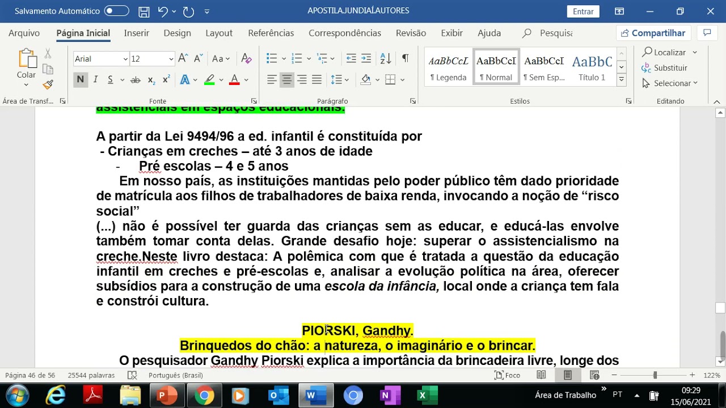Image resolution: width=726 pixels, height=408 pixels.
Task: Open the Change Case Aa dropdown
Action: (221, 58)
